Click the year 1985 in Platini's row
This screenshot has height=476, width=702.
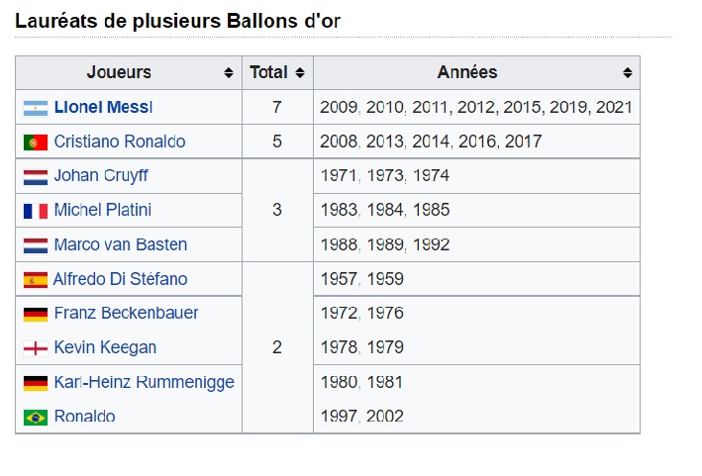[431, 210]
